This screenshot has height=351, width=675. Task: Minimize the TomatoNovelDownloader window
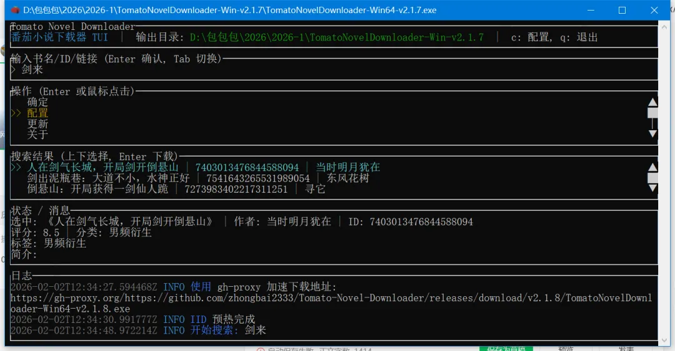click(591, 10)
